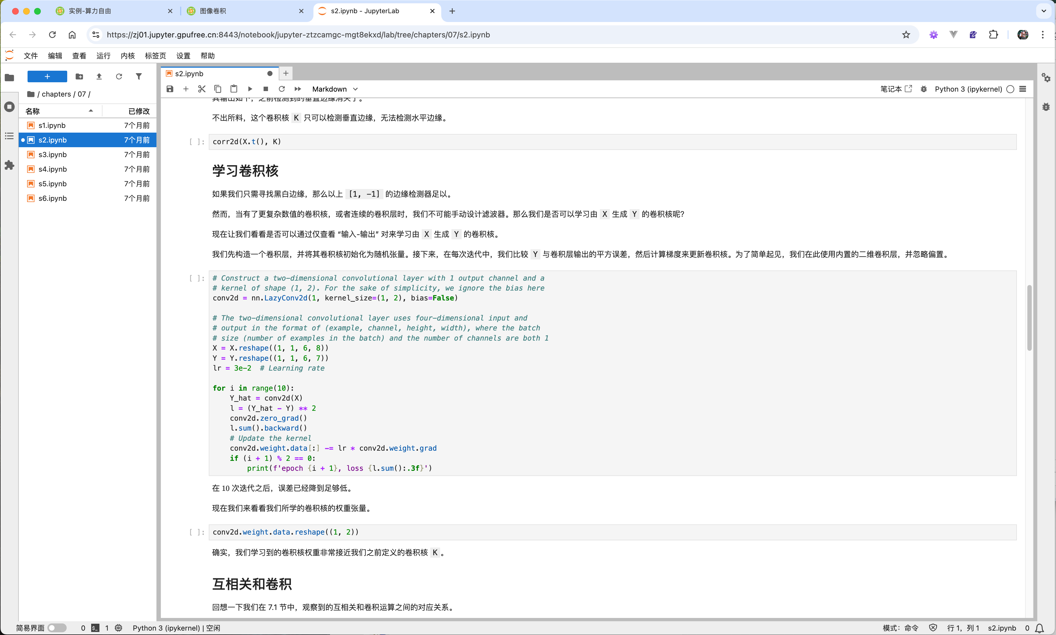Open the extension manager sidebar
The image size is (1056, 635).
pyautogui.click(x=9, y=165)
